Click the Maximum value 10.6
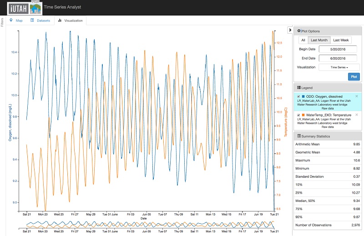The image size is (364, 236). point(357,161)
